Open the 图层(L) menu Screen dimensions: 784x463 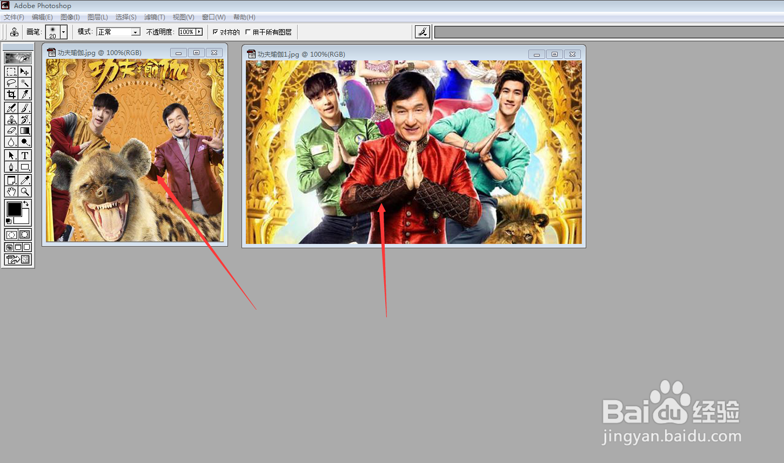pos(98,17)
